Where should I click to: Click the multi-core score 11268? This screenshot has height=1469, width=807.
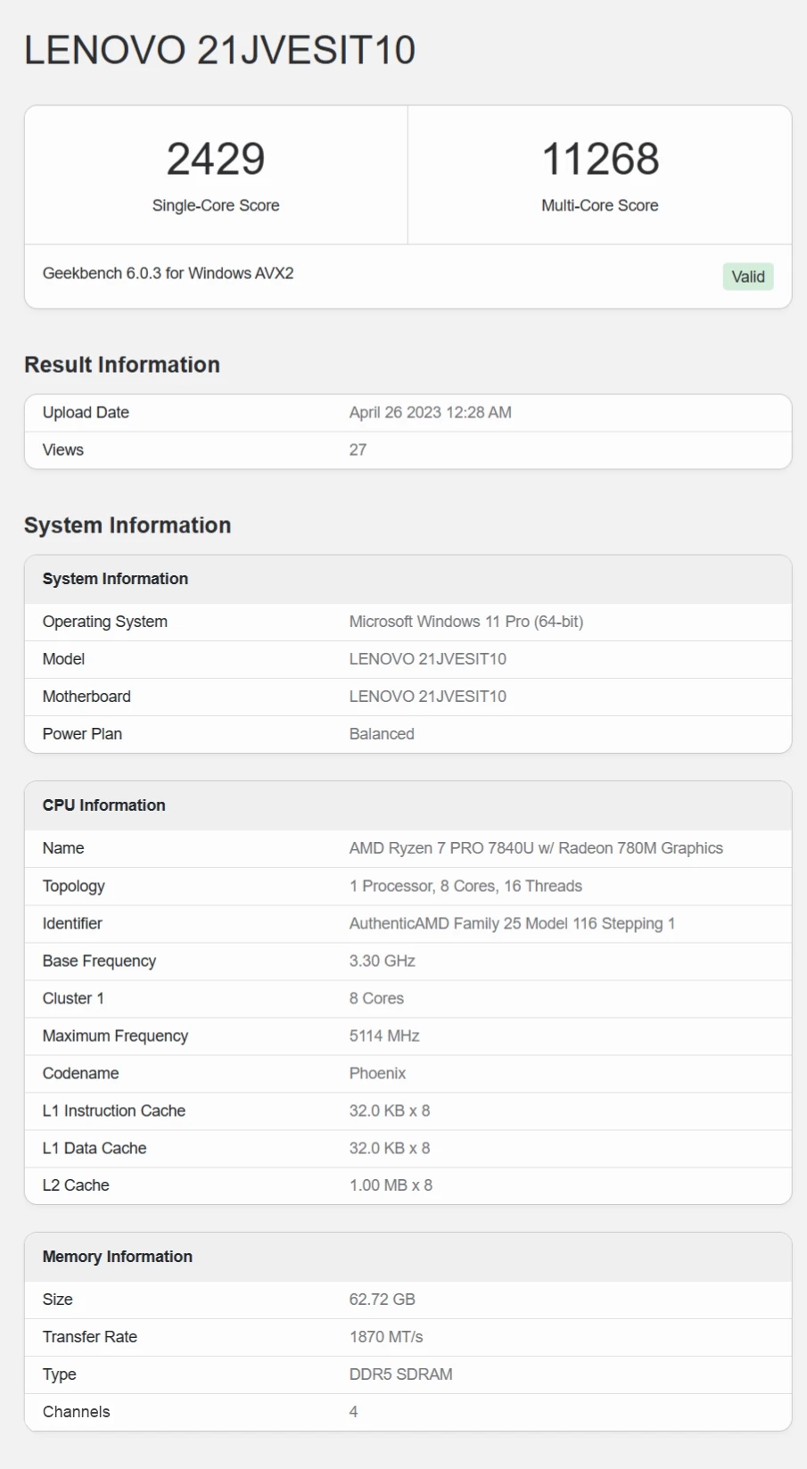[x=600, y=159]
